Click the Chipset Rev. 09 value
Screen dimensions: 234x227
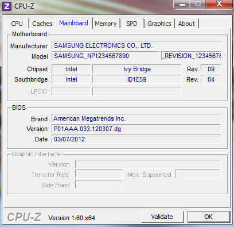(x=211, y=69)
